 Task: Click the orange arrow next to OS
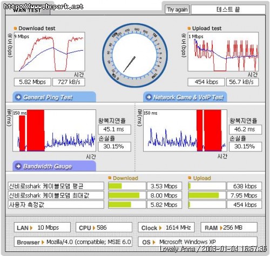click(x=154, y=243)
